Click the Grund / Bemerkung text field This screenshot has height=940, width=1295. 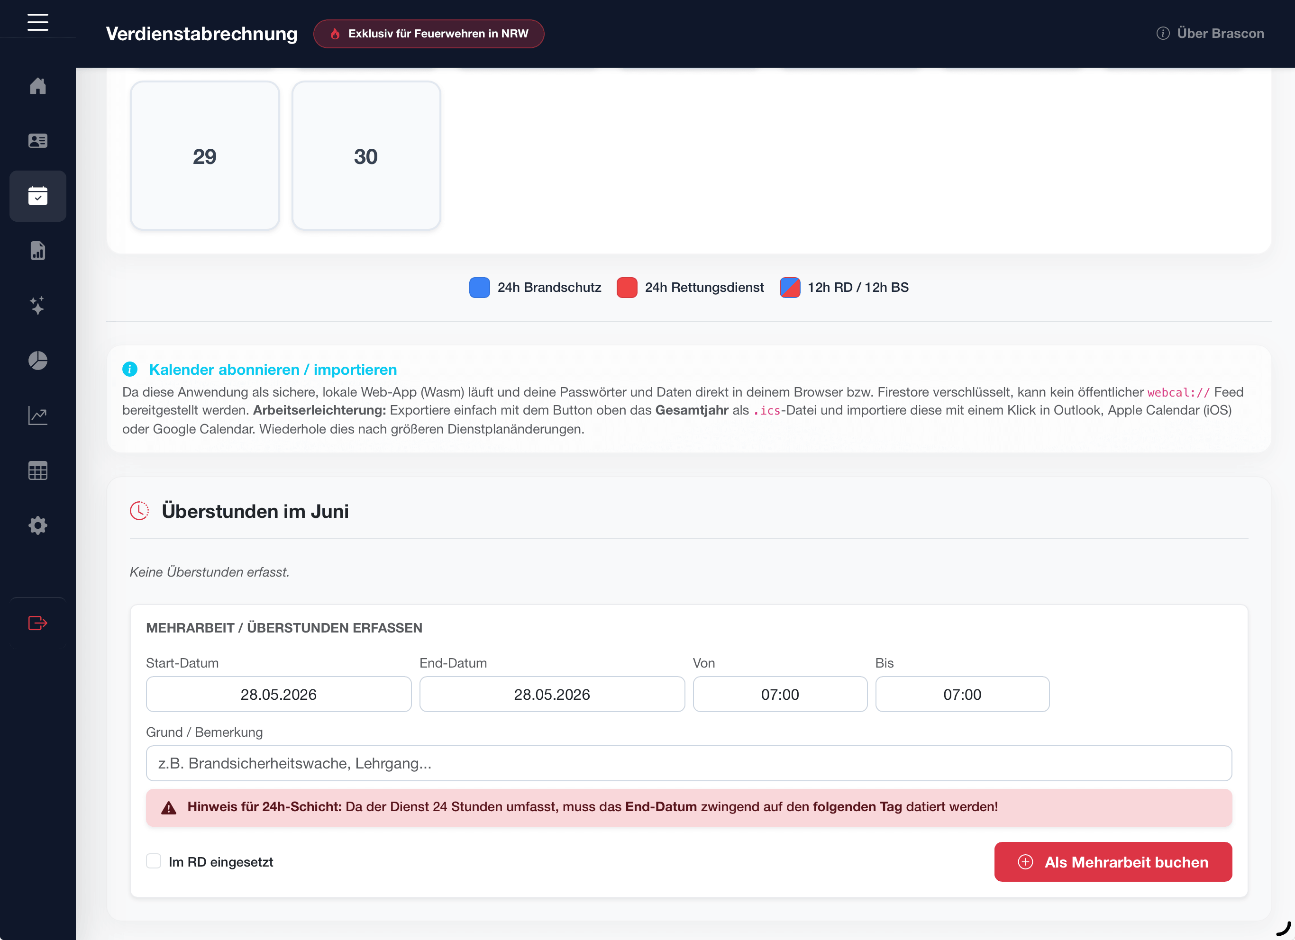click(689, 763)
